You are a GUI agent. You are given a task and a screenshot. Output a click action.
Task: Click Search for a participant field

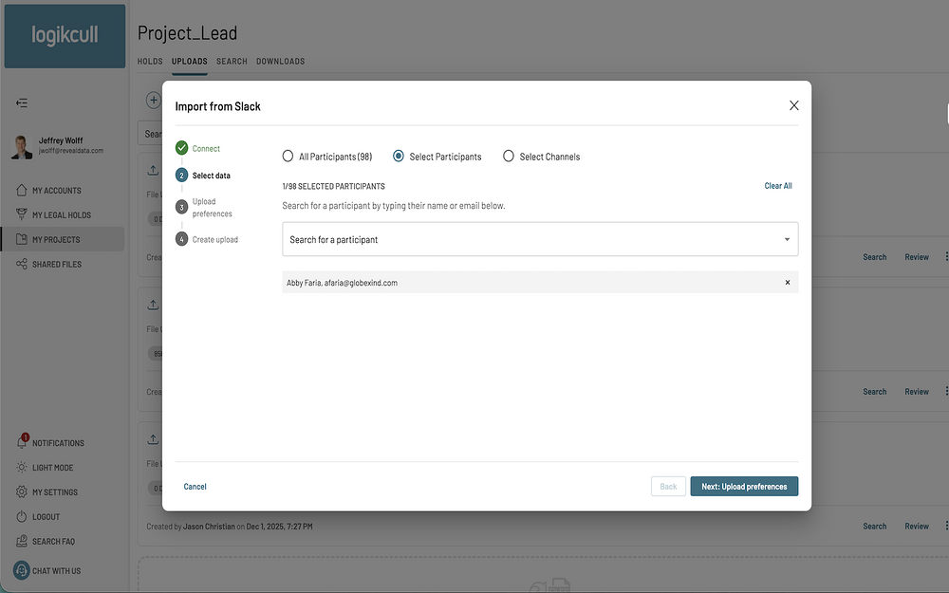tap(540, 239)
